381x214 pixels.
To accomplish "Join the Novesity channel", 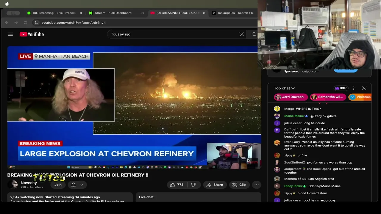I will (58, 185).
